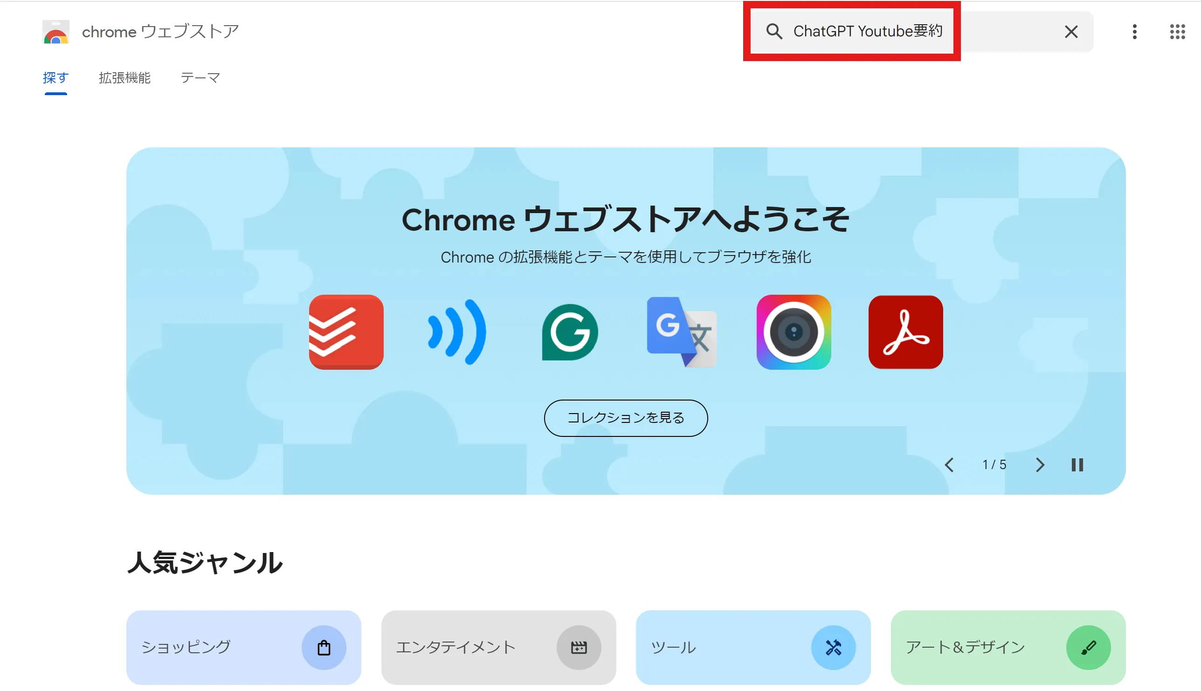Open the エンタテイメント category card
Screen dimensions: 1201x691
point(498,647)
